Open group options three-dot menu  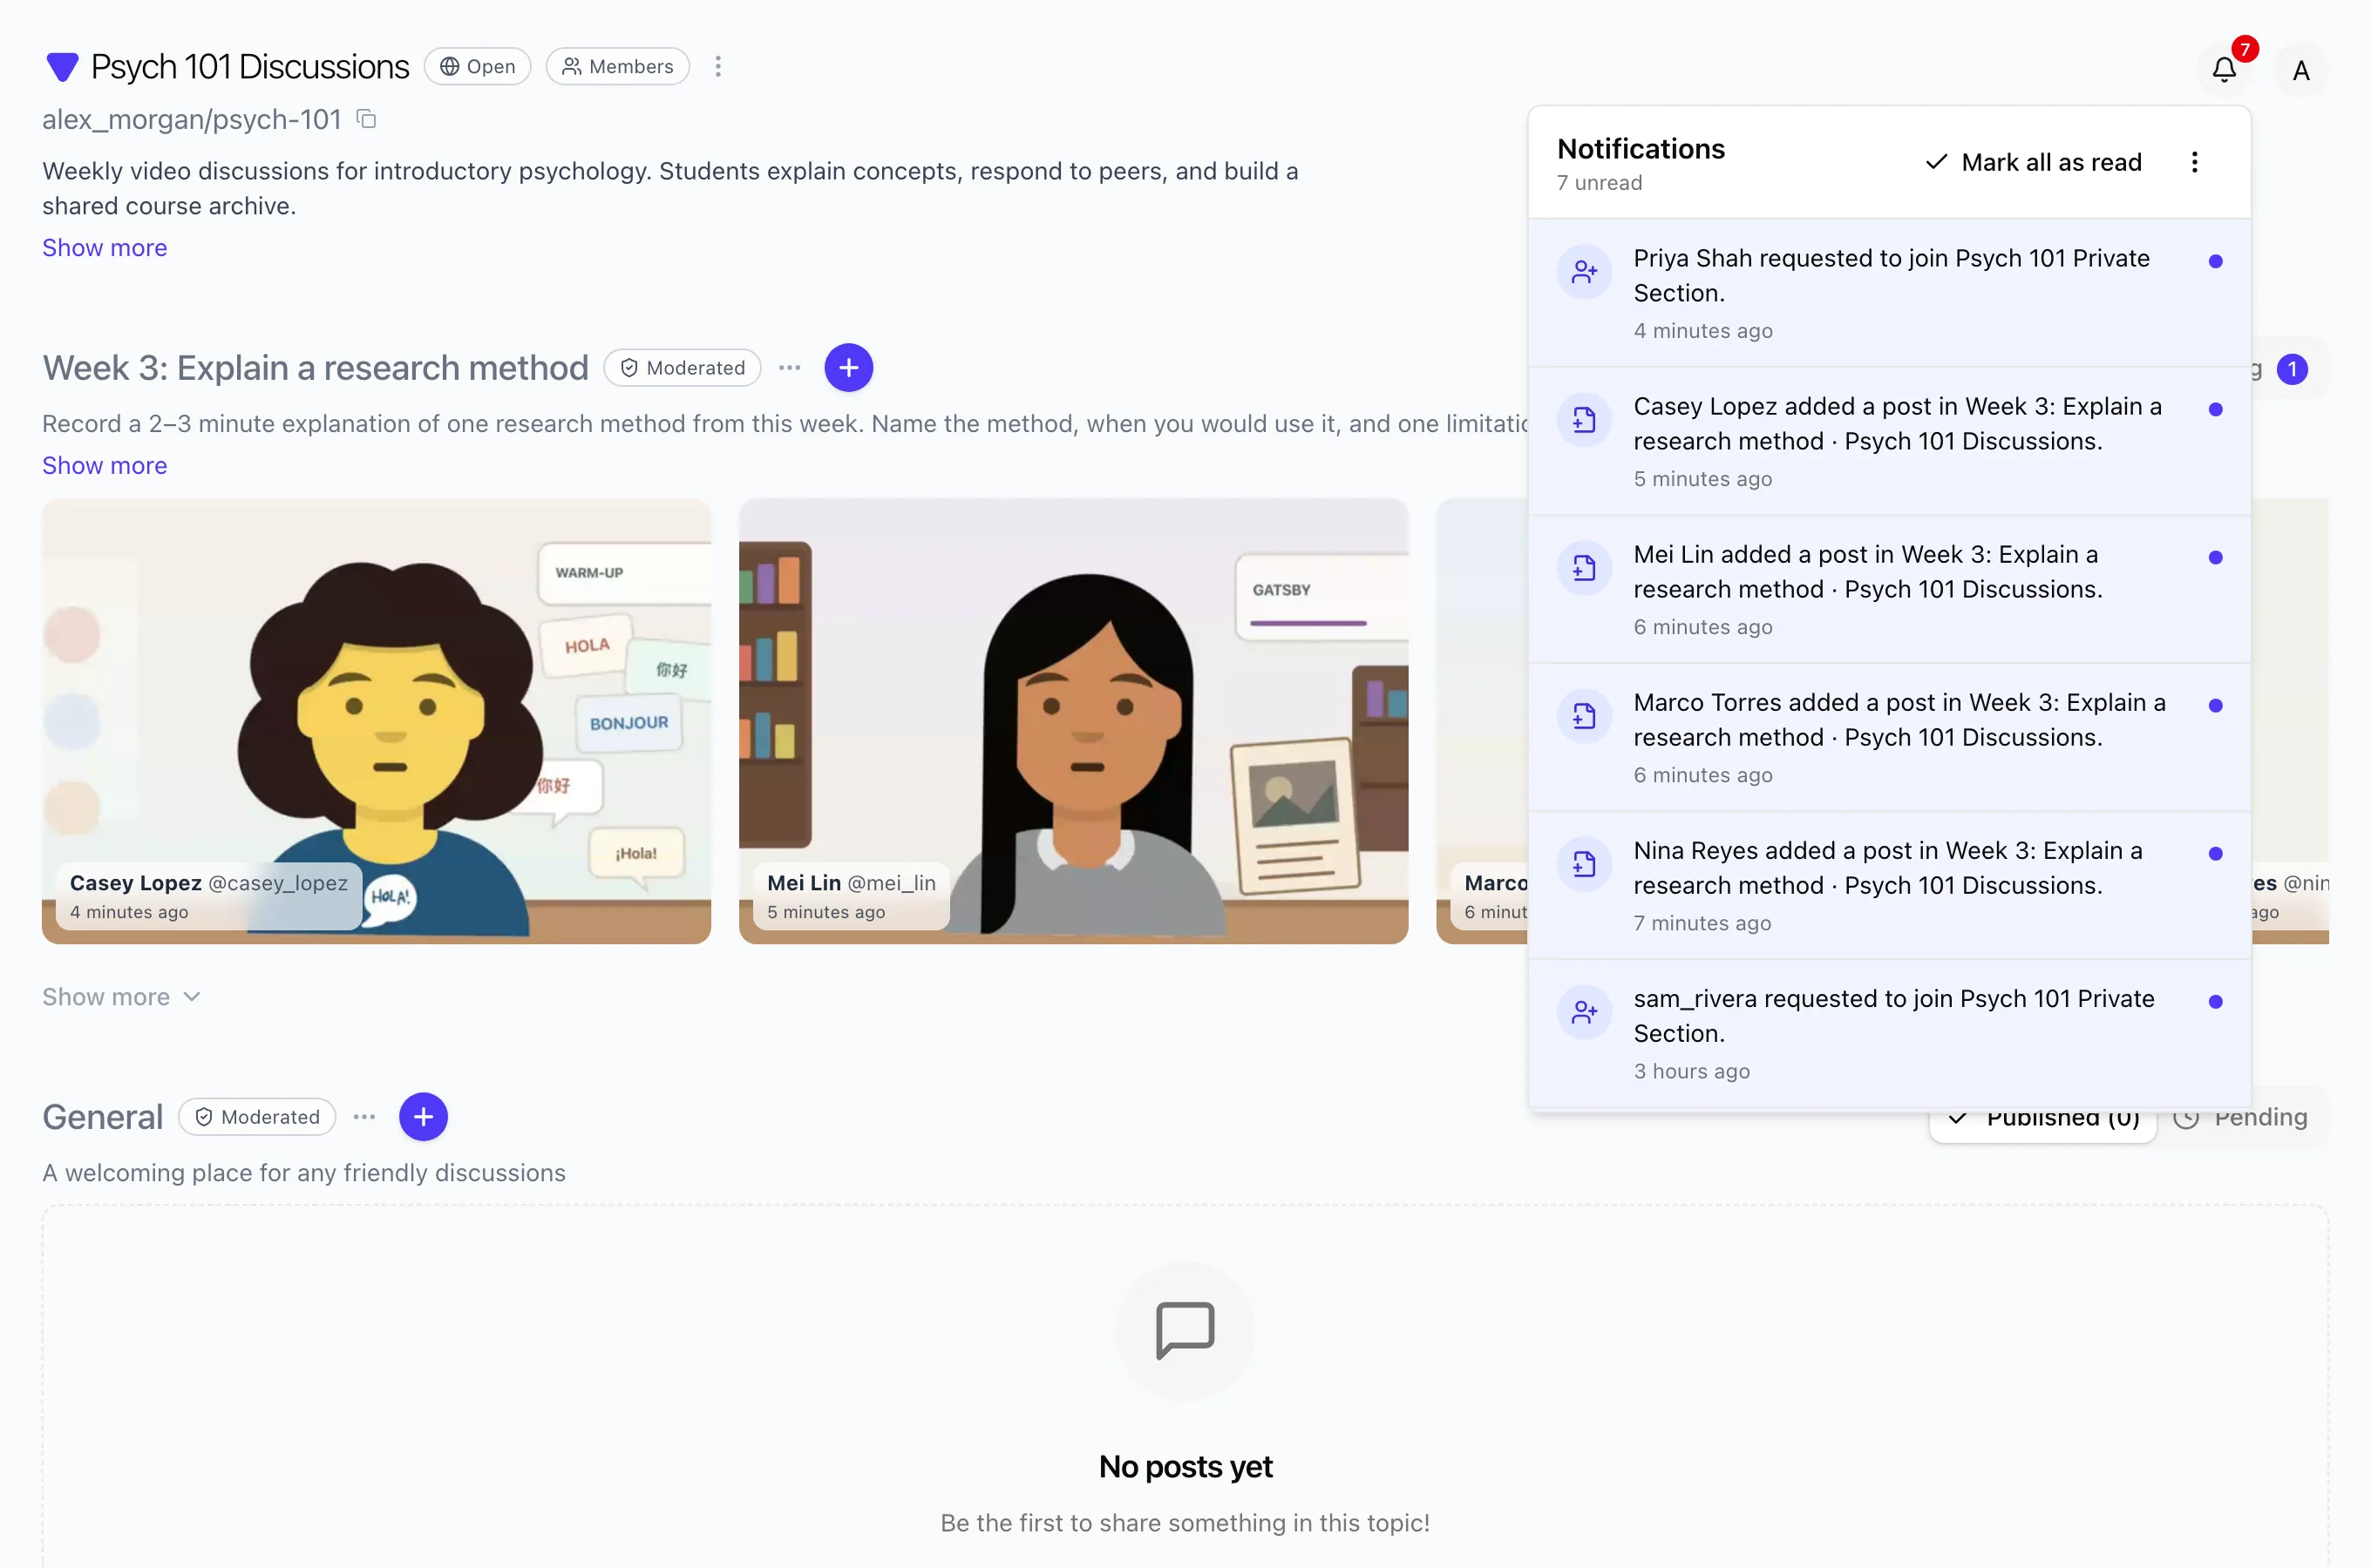click(717, 66)
